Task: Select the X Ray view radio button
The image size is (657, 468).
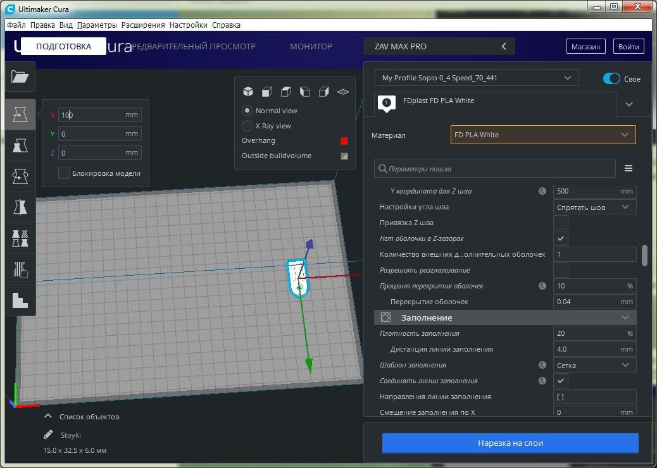Action: [x=247, y=126]
